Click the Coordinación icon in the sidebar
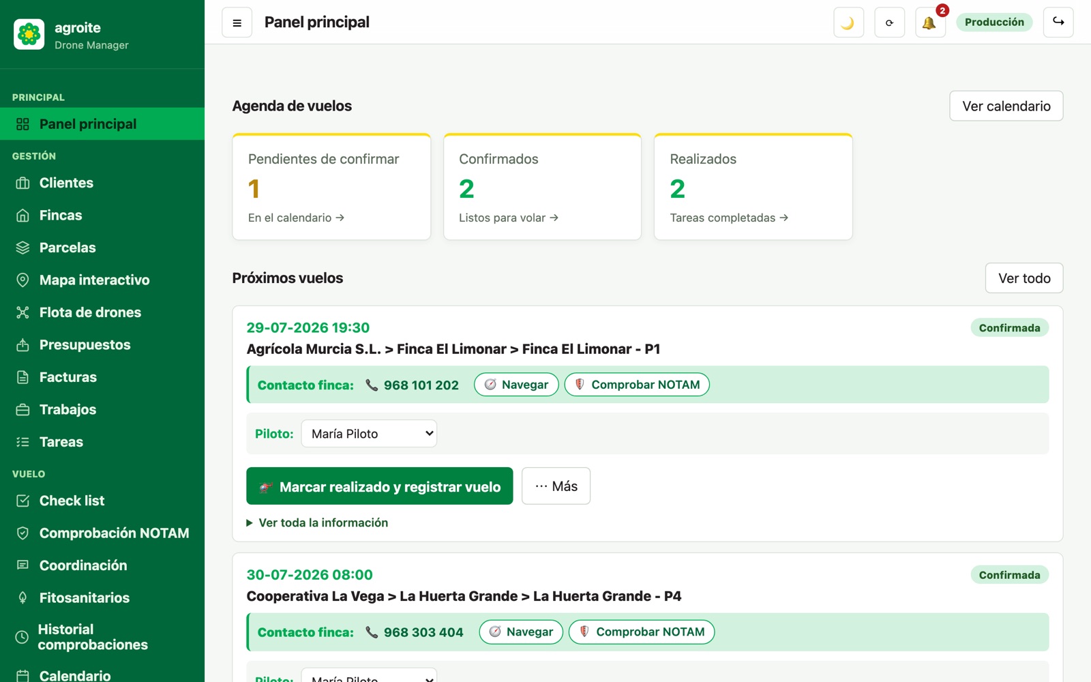This screenshot has width=1091, height=682. [x=23, y=565]
